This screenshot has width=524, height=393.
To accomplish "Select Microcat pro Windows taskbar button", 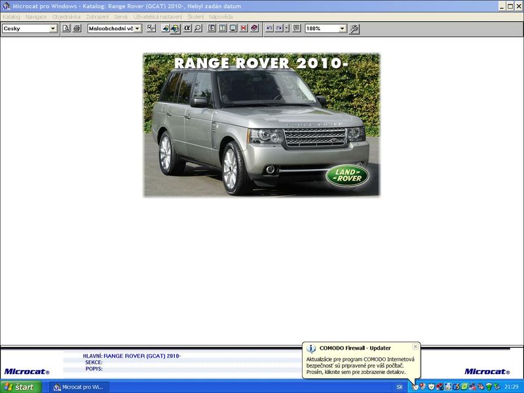I will [79, 387].
